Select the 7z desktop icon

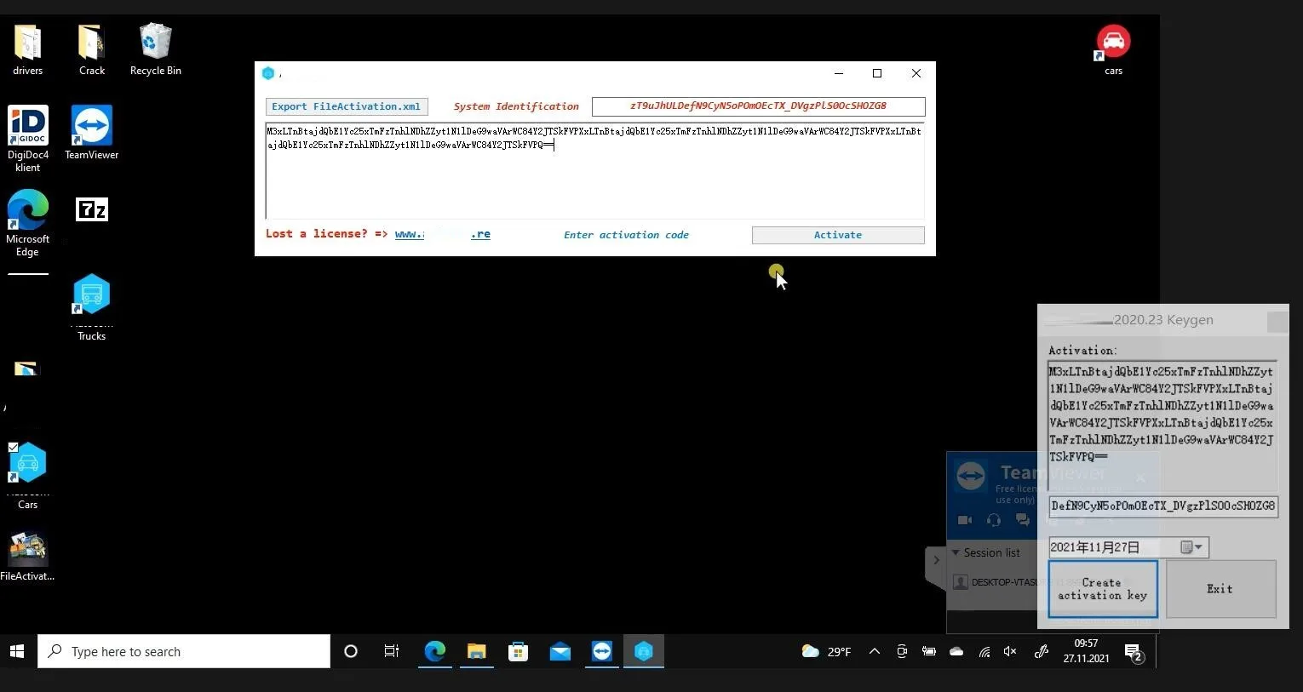point(92,209)
